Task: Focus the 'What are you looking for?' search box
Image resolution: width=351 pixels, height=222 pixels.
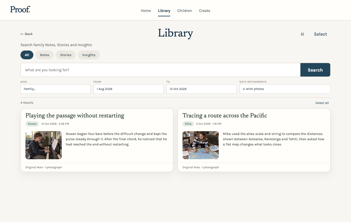Action: [161, 70]
